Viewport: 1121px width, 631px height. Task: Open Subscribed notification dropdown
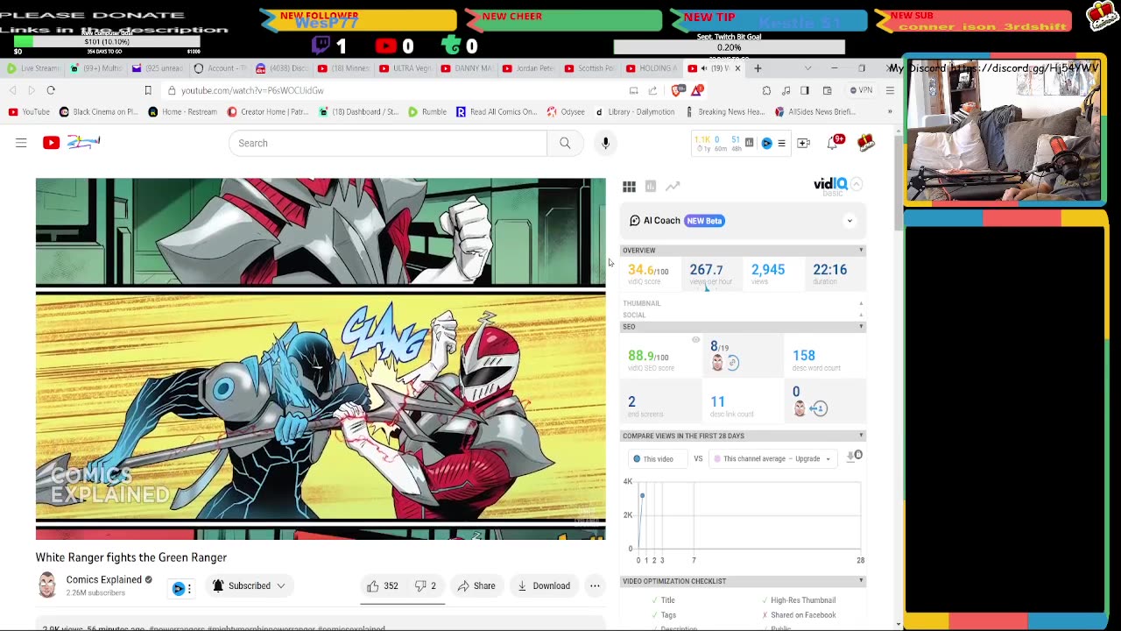pos(250,585)
